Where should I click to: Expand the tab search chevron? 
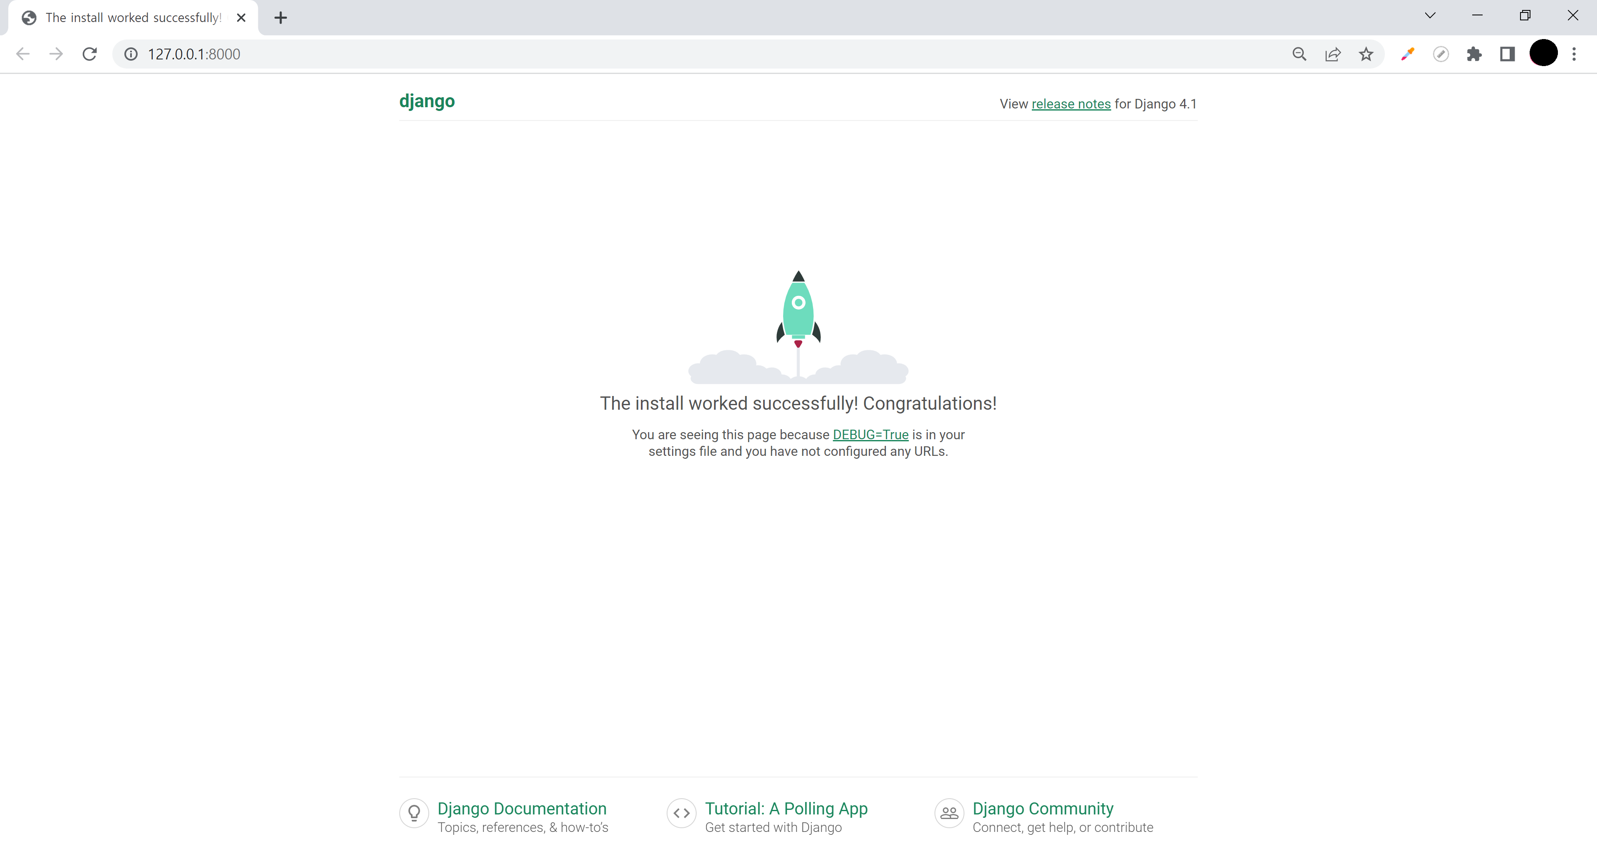point(1430,15)
